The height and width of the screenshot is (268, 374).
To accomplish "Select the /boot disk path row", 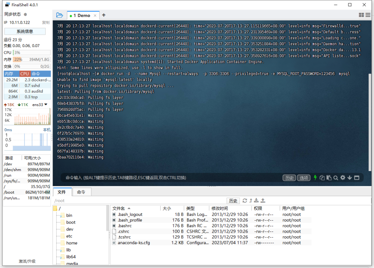I will click(27, 192).
